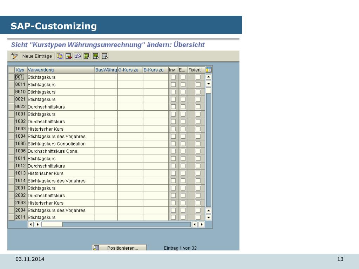Select row selector for 2011 Stichtagskurs

coord(12,217)
